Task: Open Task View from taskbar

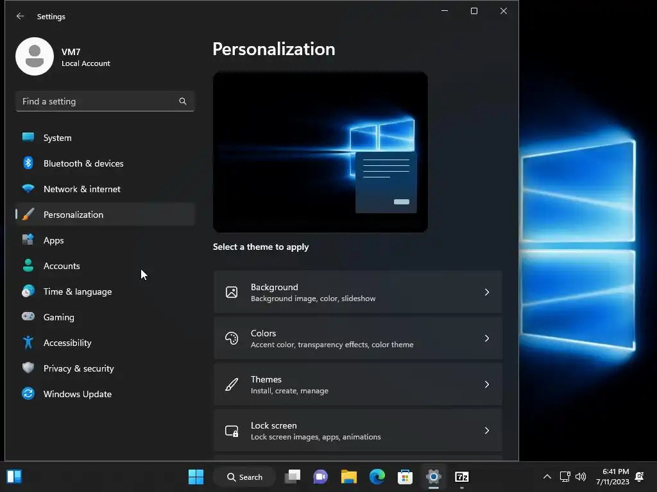Action: (293, 477)
